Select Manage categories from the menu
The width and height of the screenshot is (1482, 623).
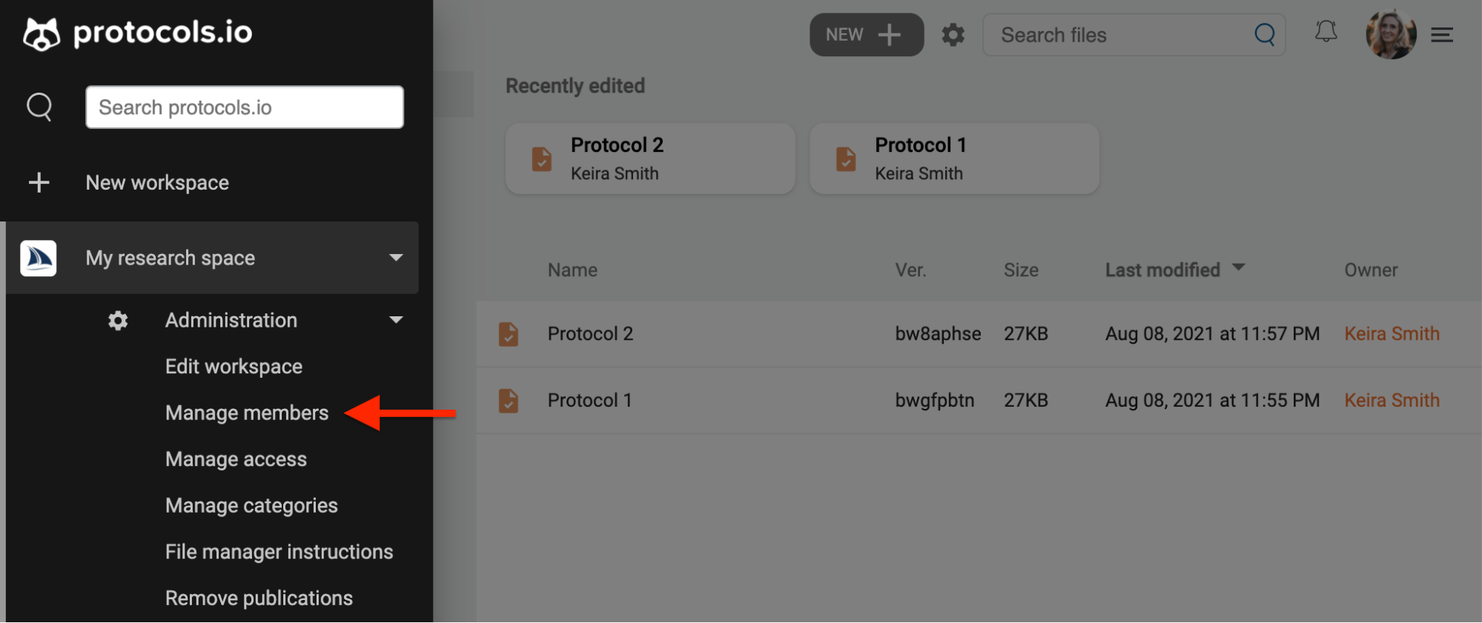[x=251, y=505]
